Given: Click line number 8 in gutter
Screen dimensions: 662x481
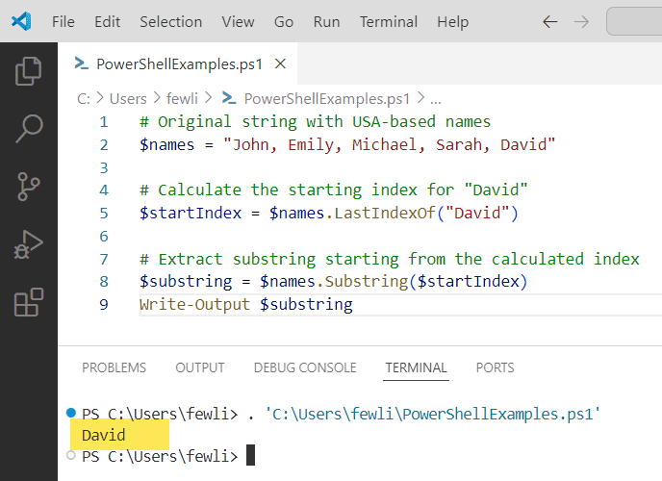Looking at the screenshot, I should pos(104,282).
